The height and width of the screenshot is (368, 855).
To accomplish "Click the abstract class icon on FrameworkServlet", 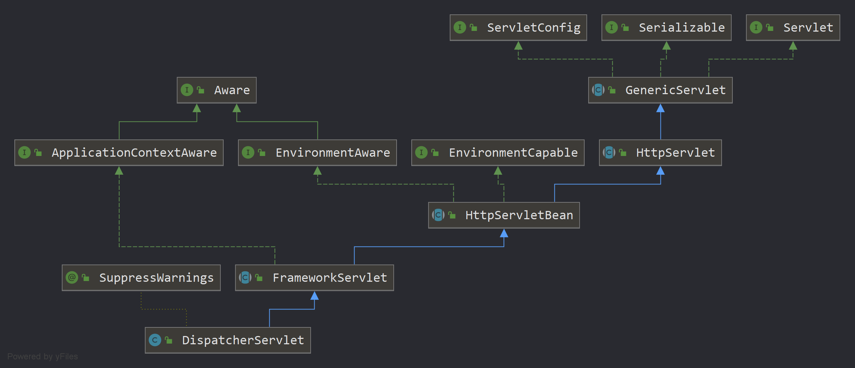I will point(245,277).
